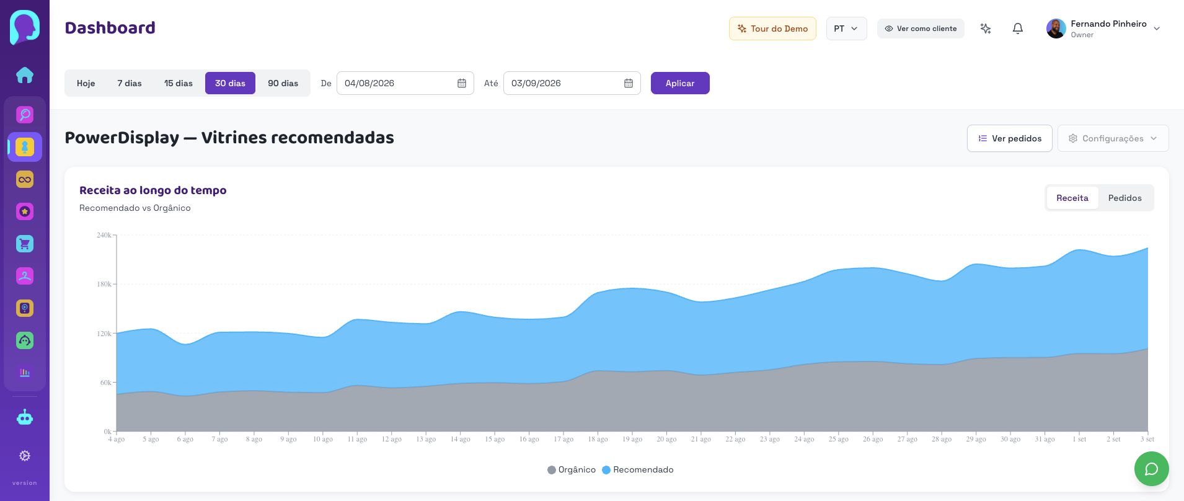
Task: Click the Receita ao longo do tempo heading
Action: (x=153, y=190)
